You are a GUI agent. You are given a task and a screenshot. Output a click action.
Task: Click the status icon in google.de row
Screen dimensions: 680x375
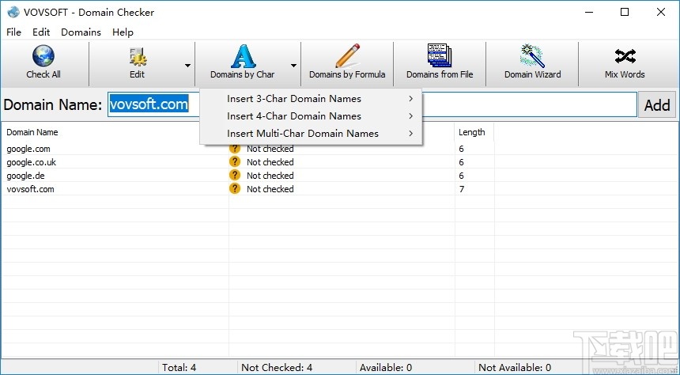click(235, 176)
